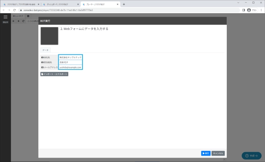265x162 pixels.
Task: Open the Chrome three-dot menu
Action: [x=260, y=10]
